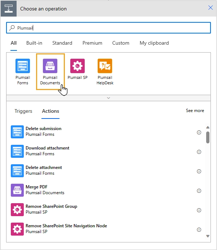Show info for Delete attachment
The width and height of the screenshot is (217, 250).
point(199,171)
